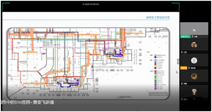Click the mic icon under the fourth avatar

tap(182, 84)
